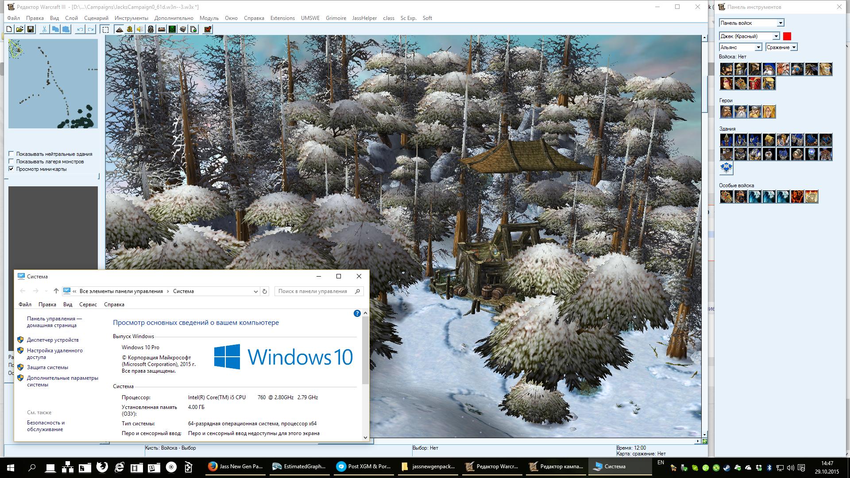The width and height of the screenshot is (850, 478).
Task: Toggle Показывать лагеря монстров checkbox
Action: [x=11, y=162]
